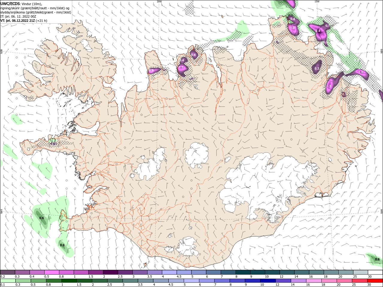Select the valid time 'VT: þri. 06.12.2022 21Z' text
This screenshot has width=383, height=287.
[18, 21]
